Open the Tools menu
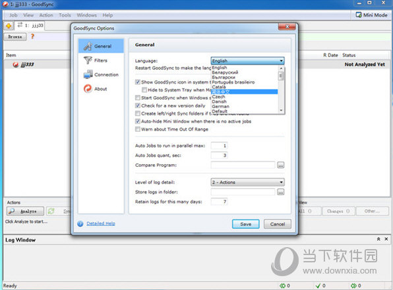This screenshot has width=393, height=290. (x=65, y=15)
